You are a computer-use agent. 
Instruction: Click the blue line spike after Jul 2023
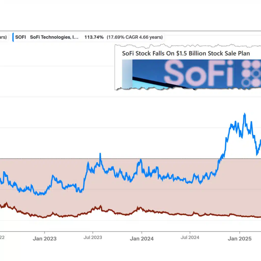point(100,154)
